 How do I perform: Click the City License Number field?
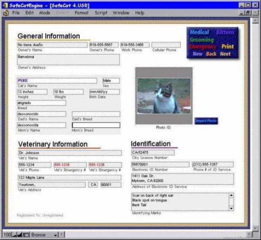pos(153,152)
